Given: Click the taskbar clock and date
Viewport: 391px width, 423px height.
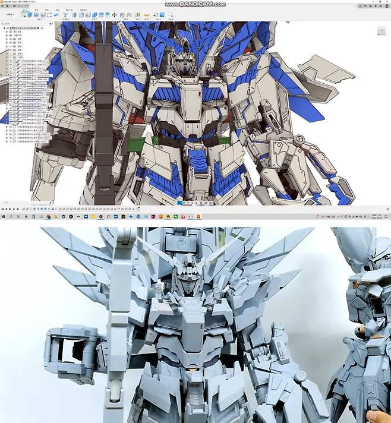Looking at the screenshot, I should 377,216.
